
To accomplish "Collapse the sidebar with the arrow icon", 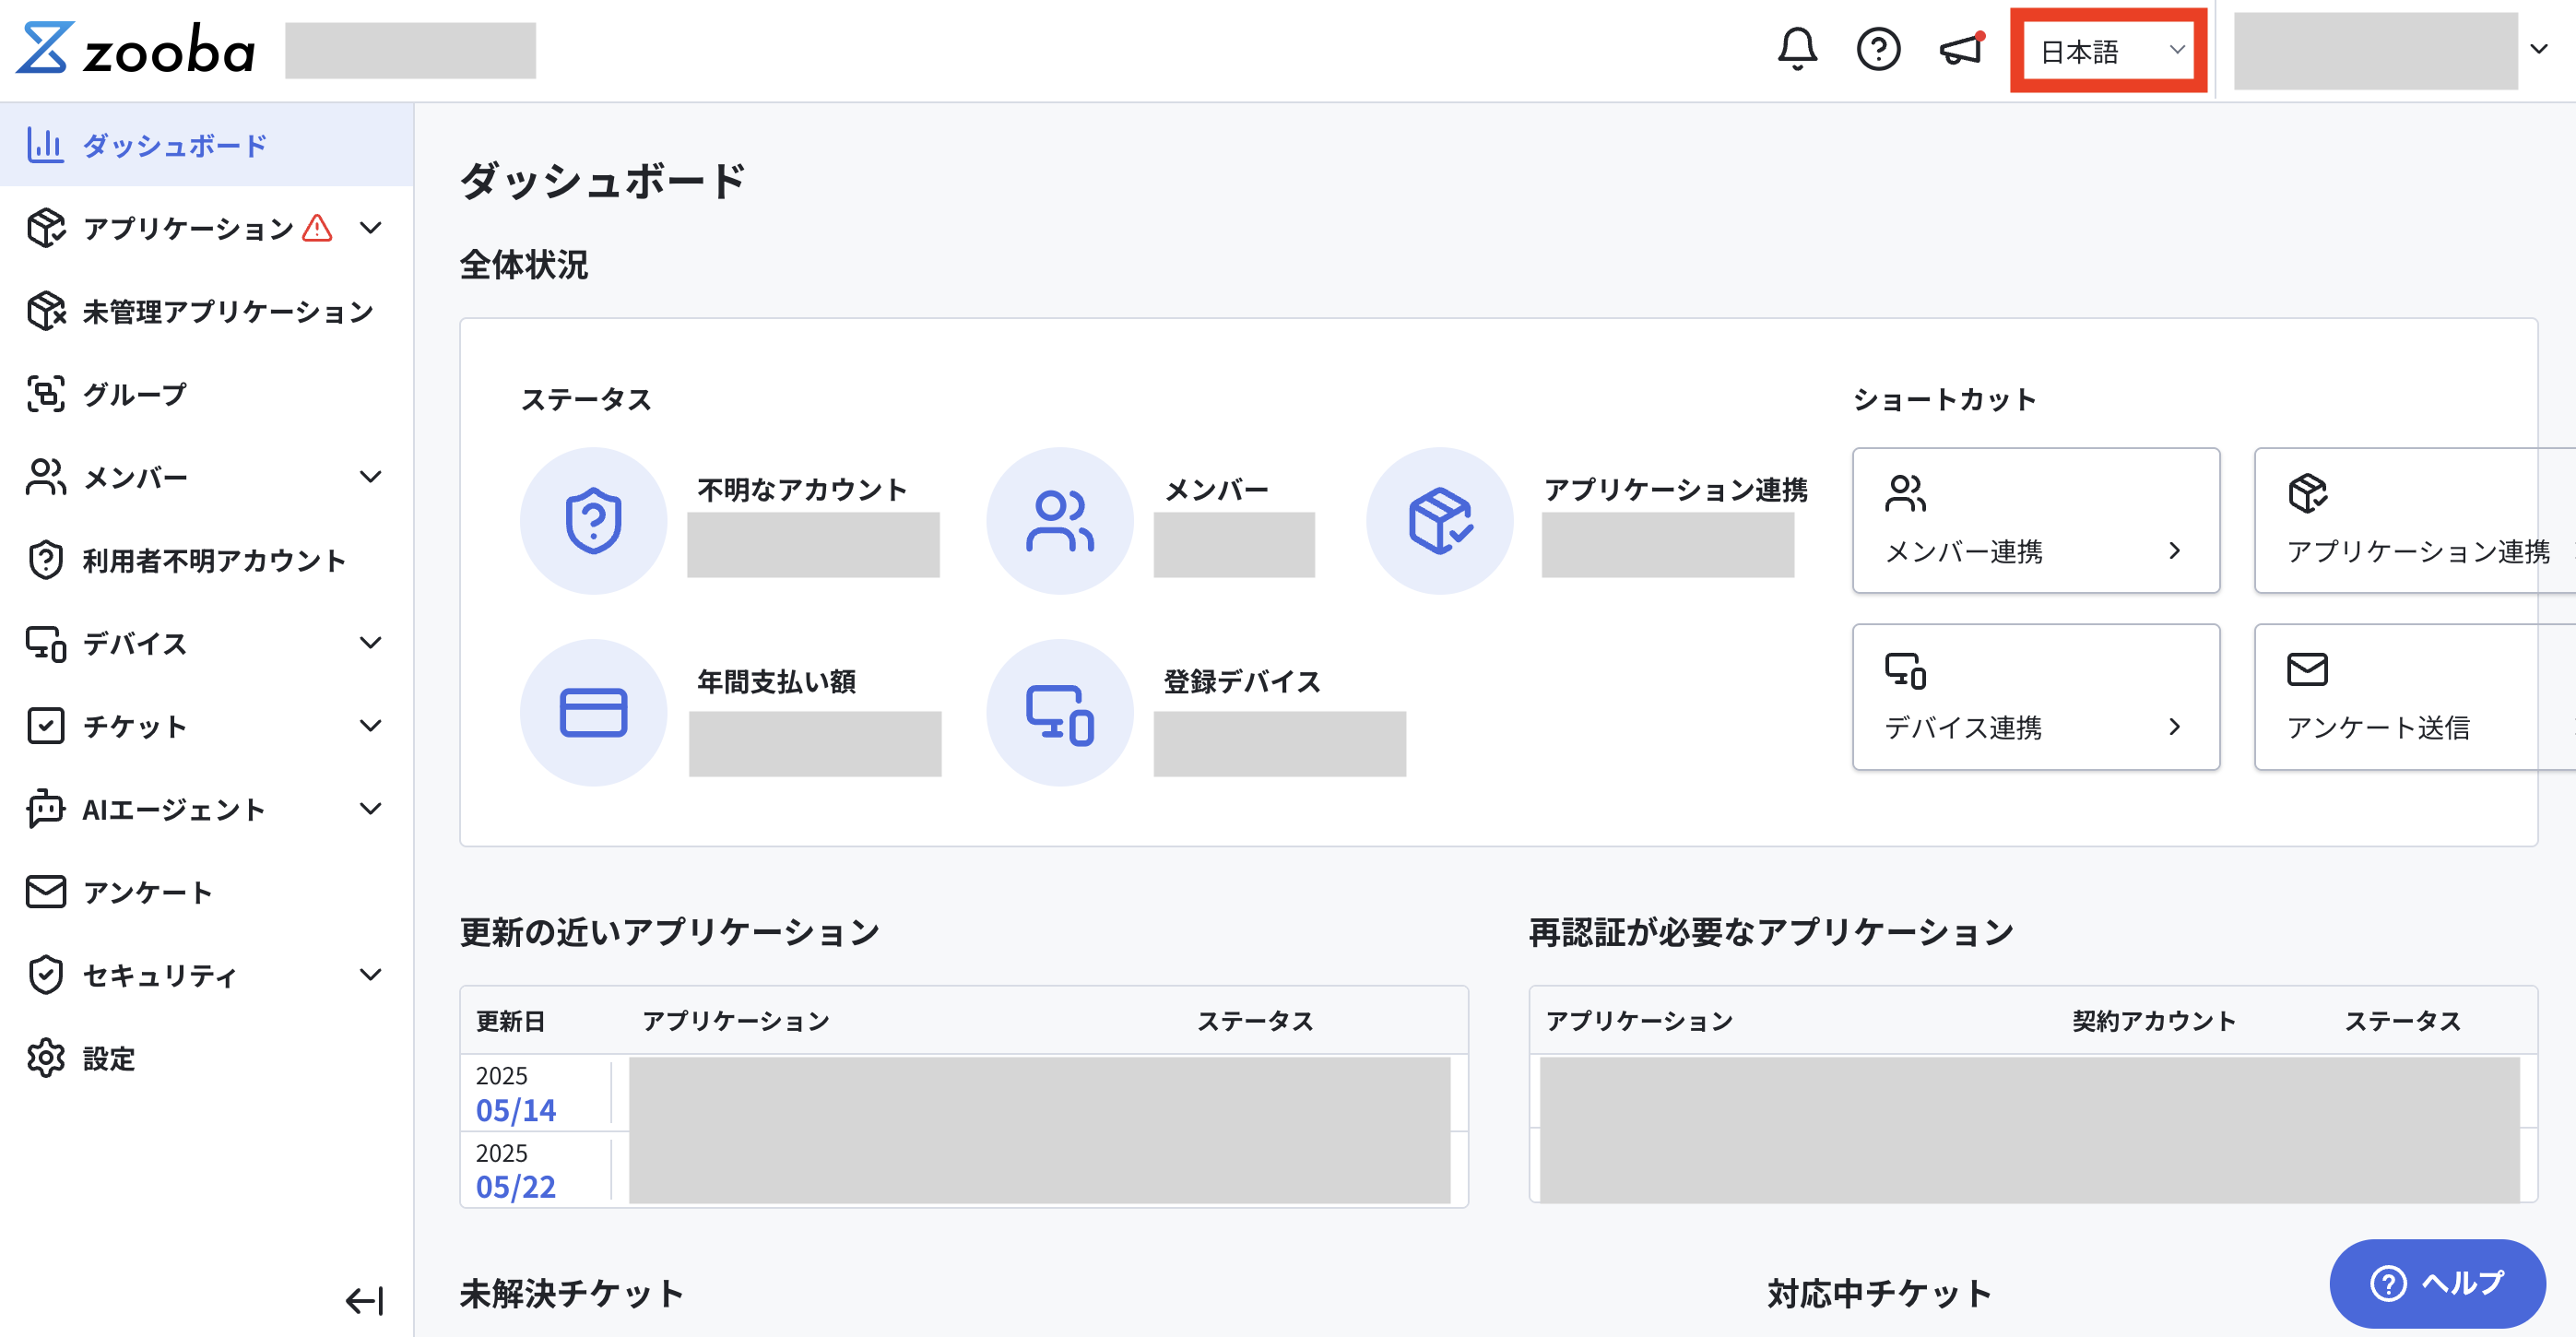I will tap(364, 1300).
